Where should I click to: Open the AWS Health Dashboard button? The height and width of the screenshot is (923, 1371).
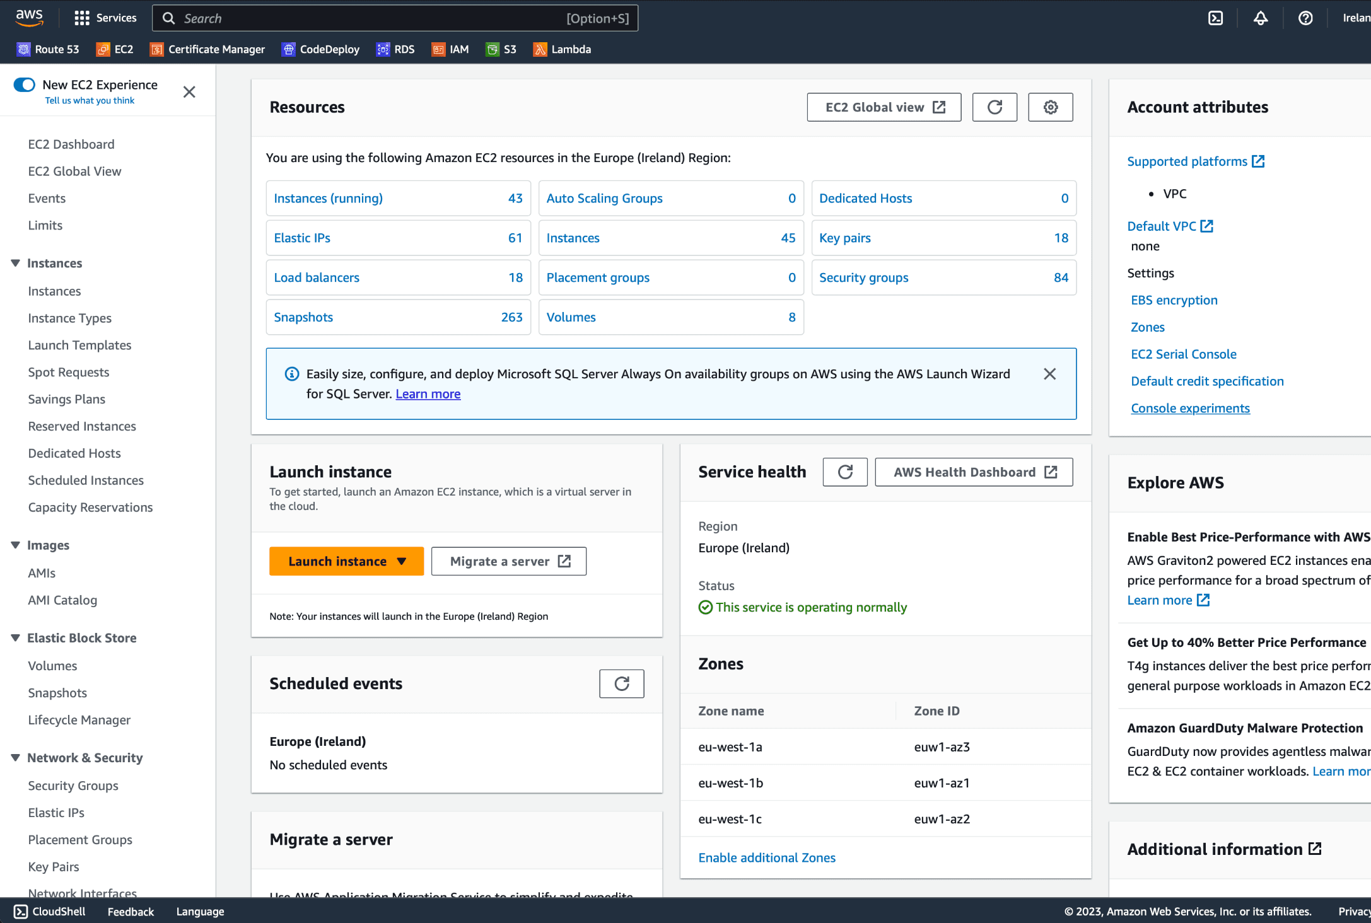(x=974, y=472)
